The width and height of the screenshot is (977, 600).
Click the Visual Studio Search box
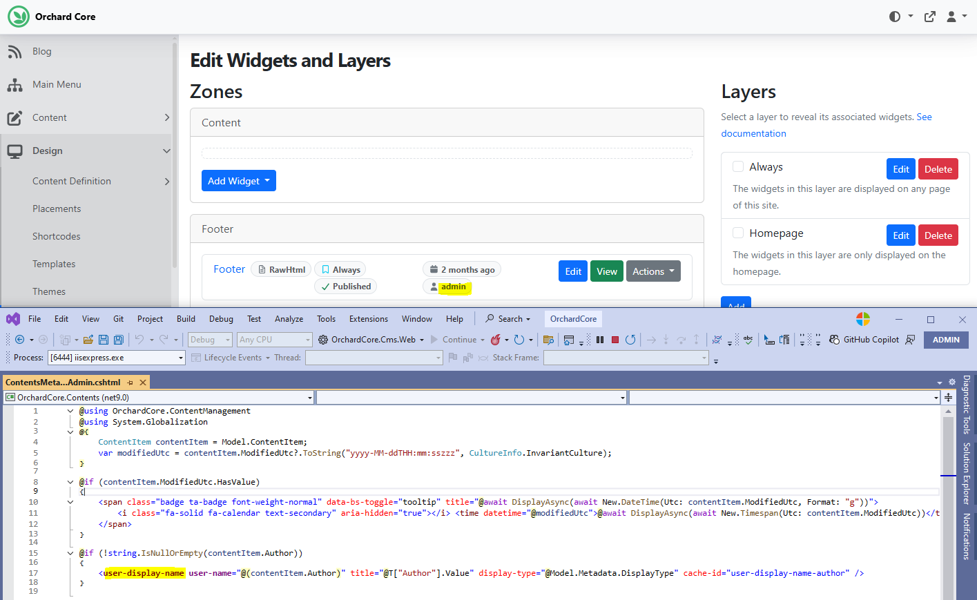[x=508, y=319]
